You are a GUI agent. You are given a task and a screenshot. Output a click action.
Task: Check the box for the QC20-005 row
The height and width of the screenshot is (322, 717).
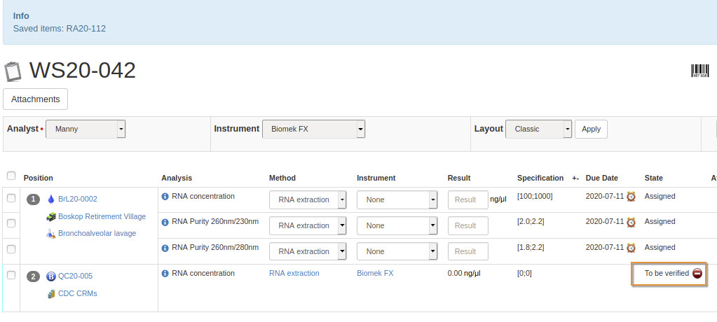click(x=11, y=275)
